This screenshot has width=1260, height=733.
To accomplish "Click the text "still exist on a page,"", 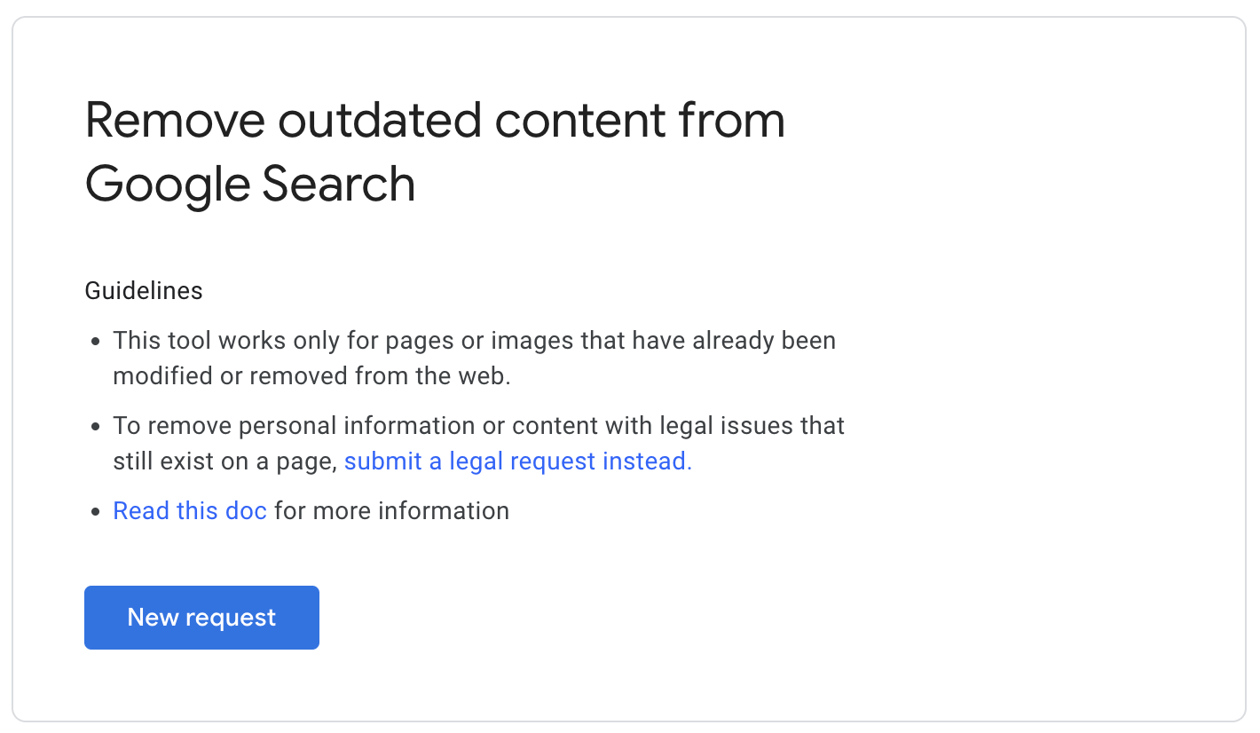I will click(224, 461).
